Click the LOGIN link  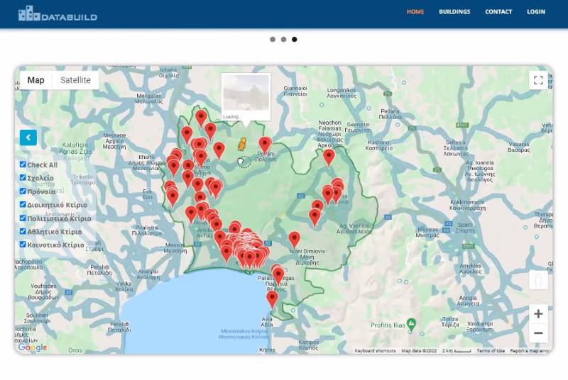[x=536, y=12]
